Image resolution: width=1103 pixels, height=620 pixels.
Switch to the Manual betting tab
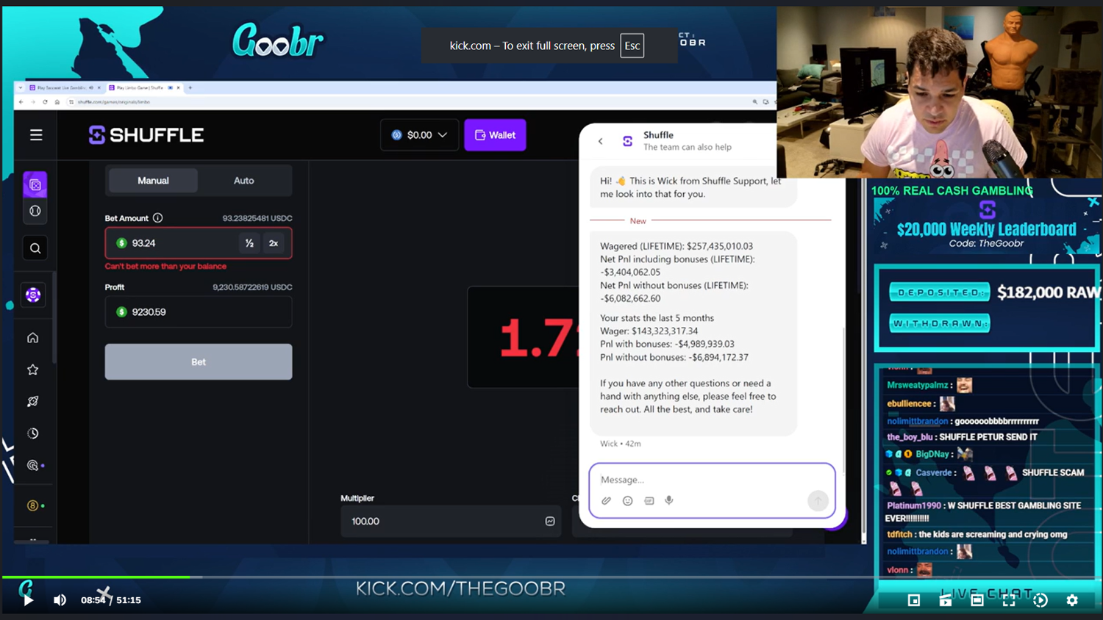pos(153,181)
